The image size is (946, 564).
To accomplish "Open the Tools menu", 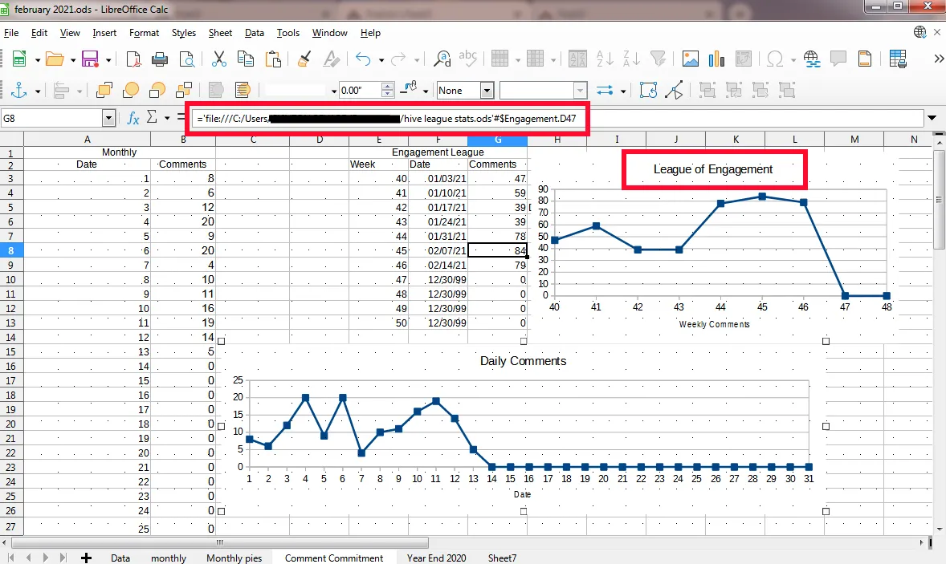I will (x=287, y=33).
